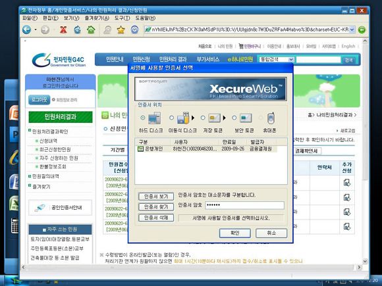Choose 하드 디스크 radio button
This screenshot has height=286, width=382.
(x=143, y=118)
